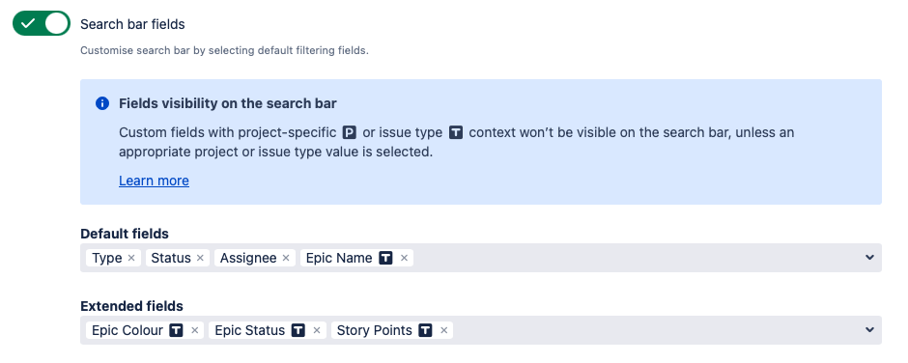Click the T badge on Epic Name tag
Image resolution: width=908 pixels, height=363 pixels.
pos(385,258)
